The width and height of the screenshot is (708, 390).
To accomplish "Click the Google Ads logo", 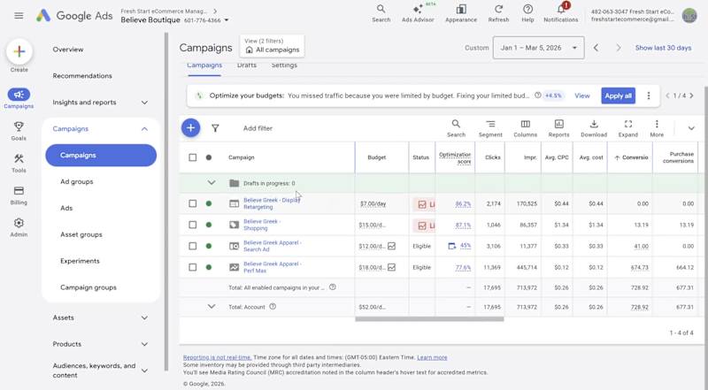I will (74, 16).
